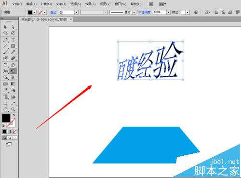This screenshot has height=178, width=241.
Task: Open the 编辑(E) menu
Action: 31,4
